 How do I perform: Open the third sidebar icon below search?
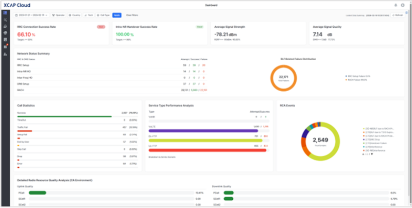[x=5, y=26]
